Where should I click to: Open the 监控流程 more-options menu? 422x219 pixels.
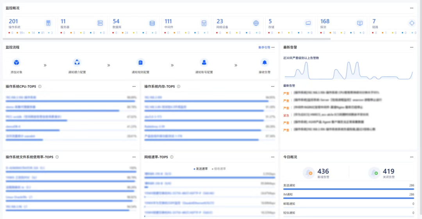[273, 47]
